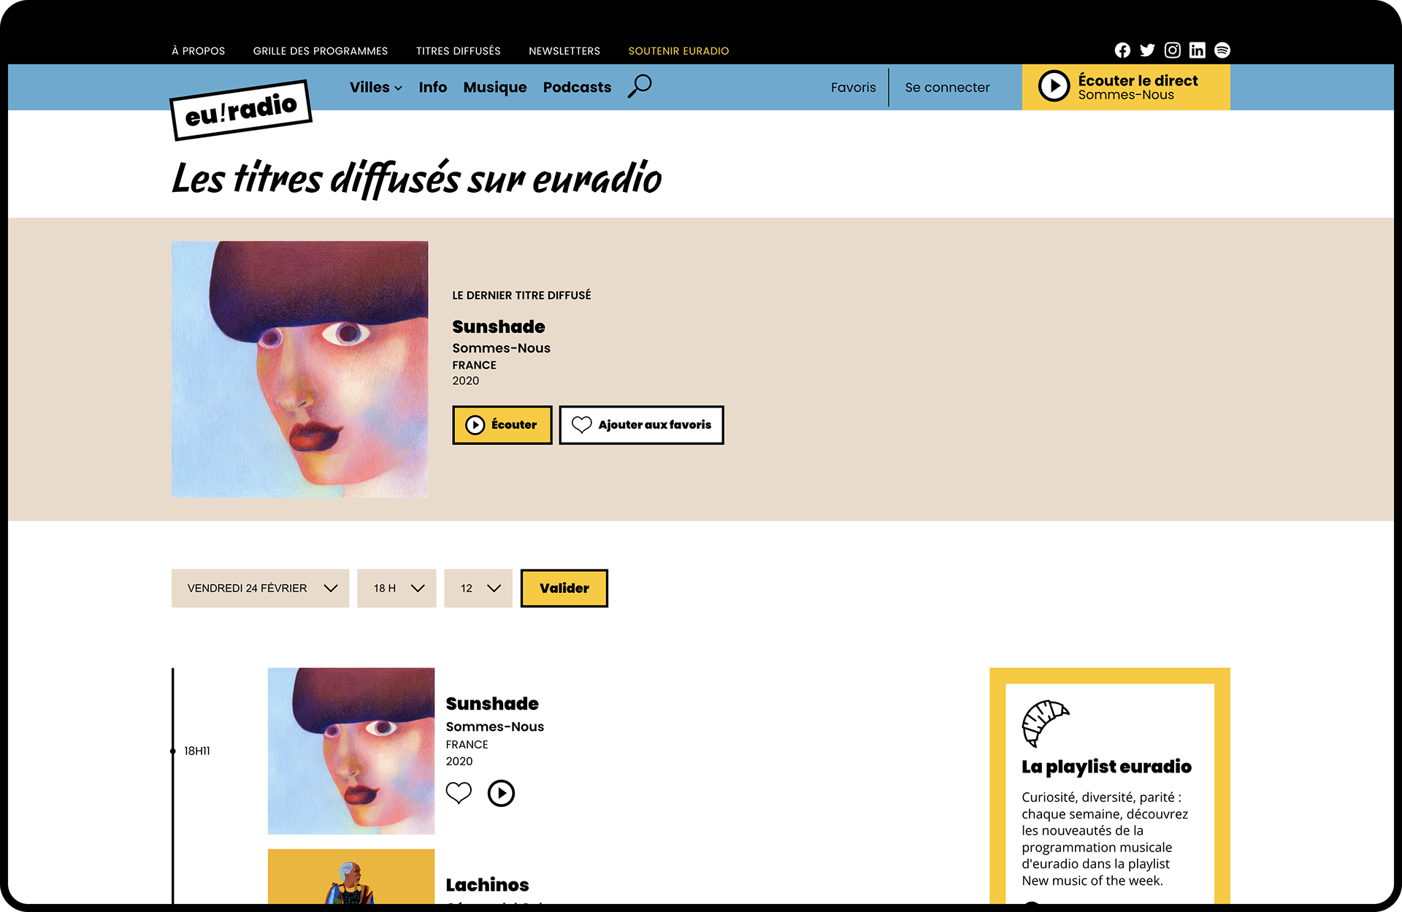1402x912 pixels.
Task: Click the croissant playlist icon
Action: point(1045,723)
